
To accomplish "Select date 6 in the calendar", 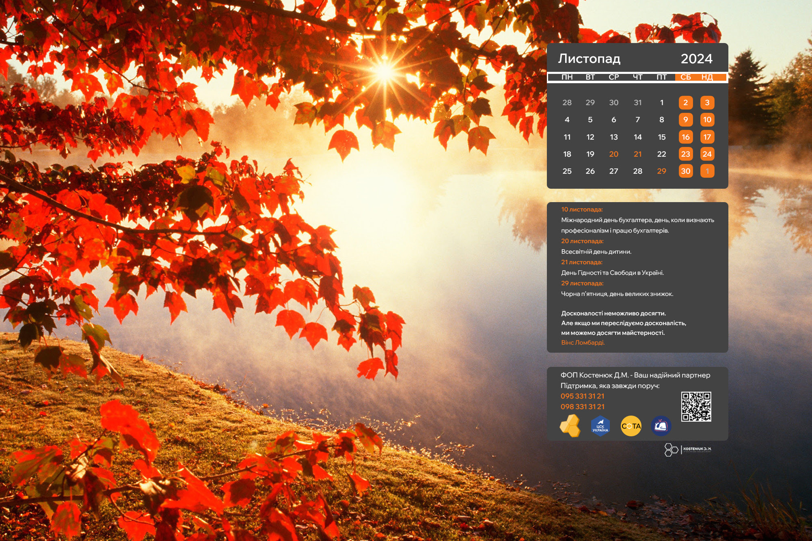I will (x=614, y=120).
